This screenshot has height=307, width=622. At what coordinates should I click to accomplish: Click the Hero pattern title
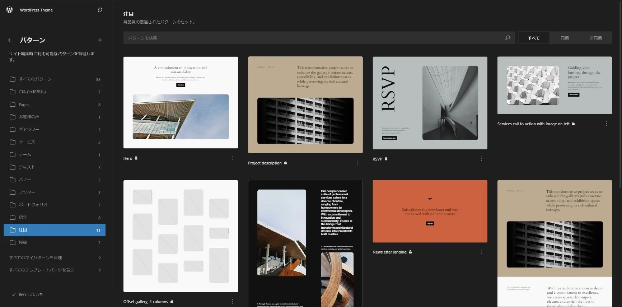tap(128, 158)
